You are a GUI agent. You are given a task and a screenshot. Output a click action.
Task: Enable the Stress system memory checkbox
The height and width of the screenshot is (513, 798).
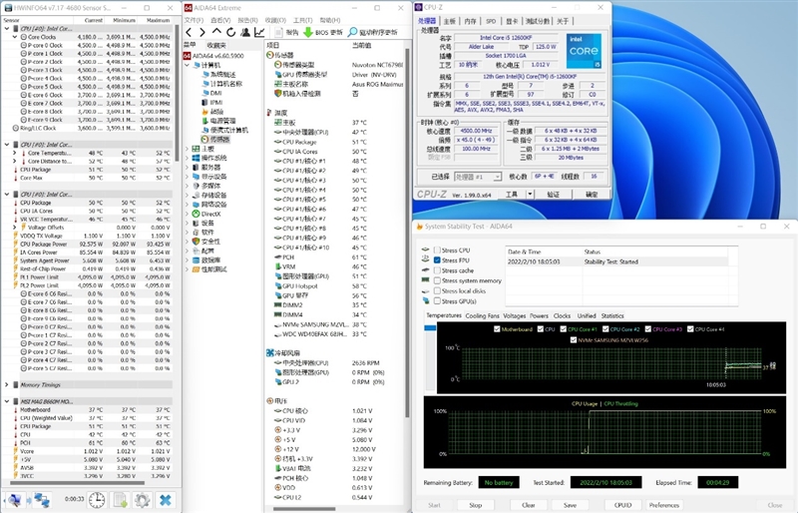tap(437, 280)
